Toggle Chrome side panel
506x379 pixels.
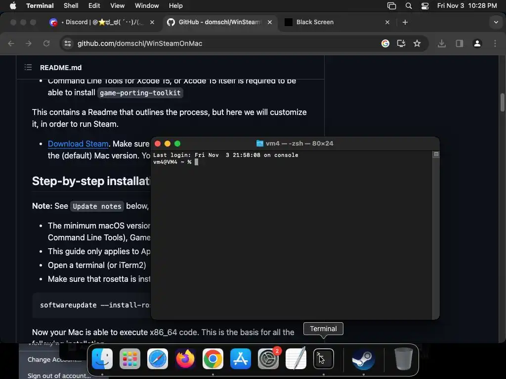460,43
